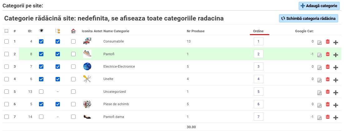This screenshot has width=344, height=131.
Task: Click the plus icon on Pantofi dama row
Action: (336, 117)
